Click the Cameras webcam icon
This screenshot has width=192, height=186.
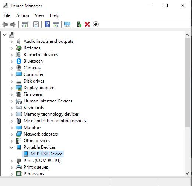[x=19, y=68]
